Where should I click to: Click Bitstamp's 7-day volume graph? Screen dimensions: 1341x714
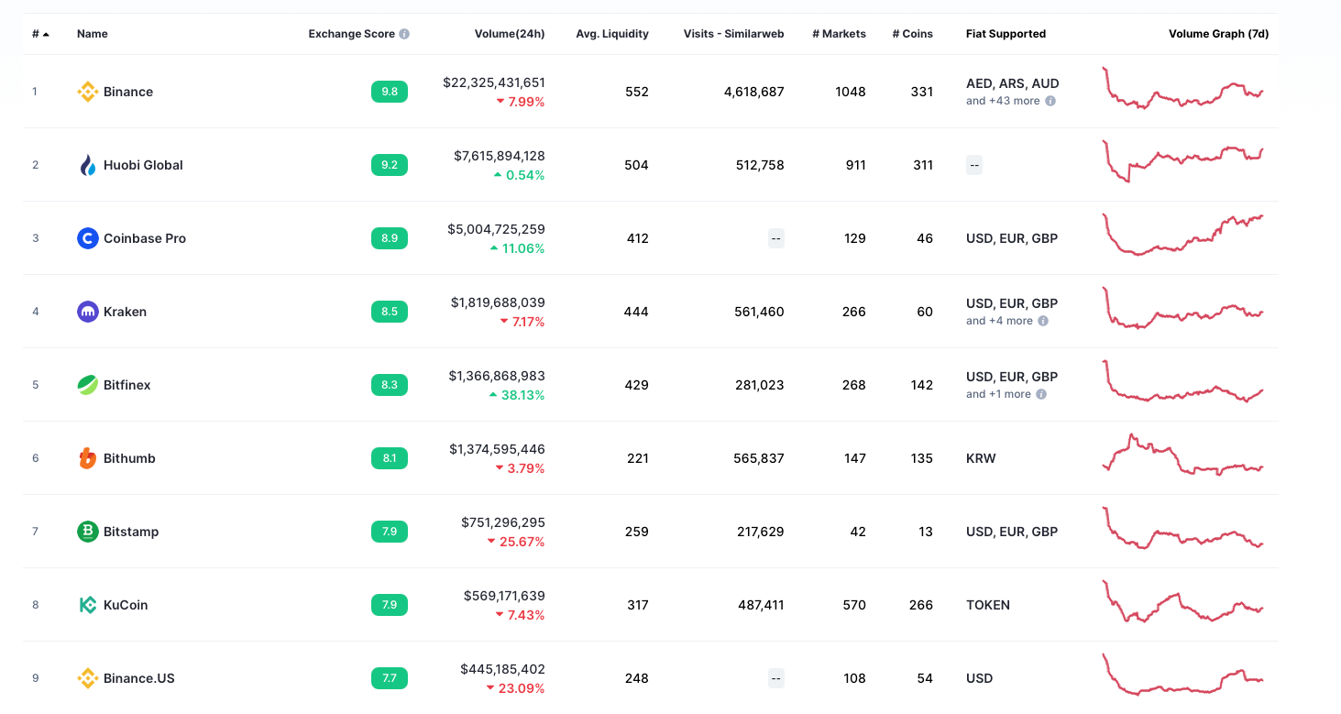click(x=1182, y=528)
